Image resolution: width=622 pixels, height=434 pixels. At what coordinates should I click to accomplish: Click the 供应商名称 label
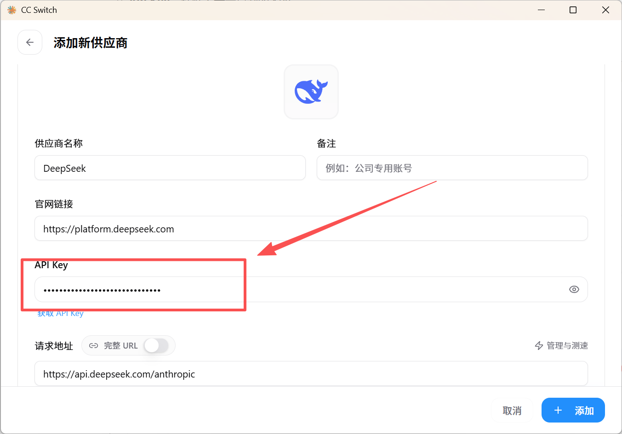click(59, 143)
